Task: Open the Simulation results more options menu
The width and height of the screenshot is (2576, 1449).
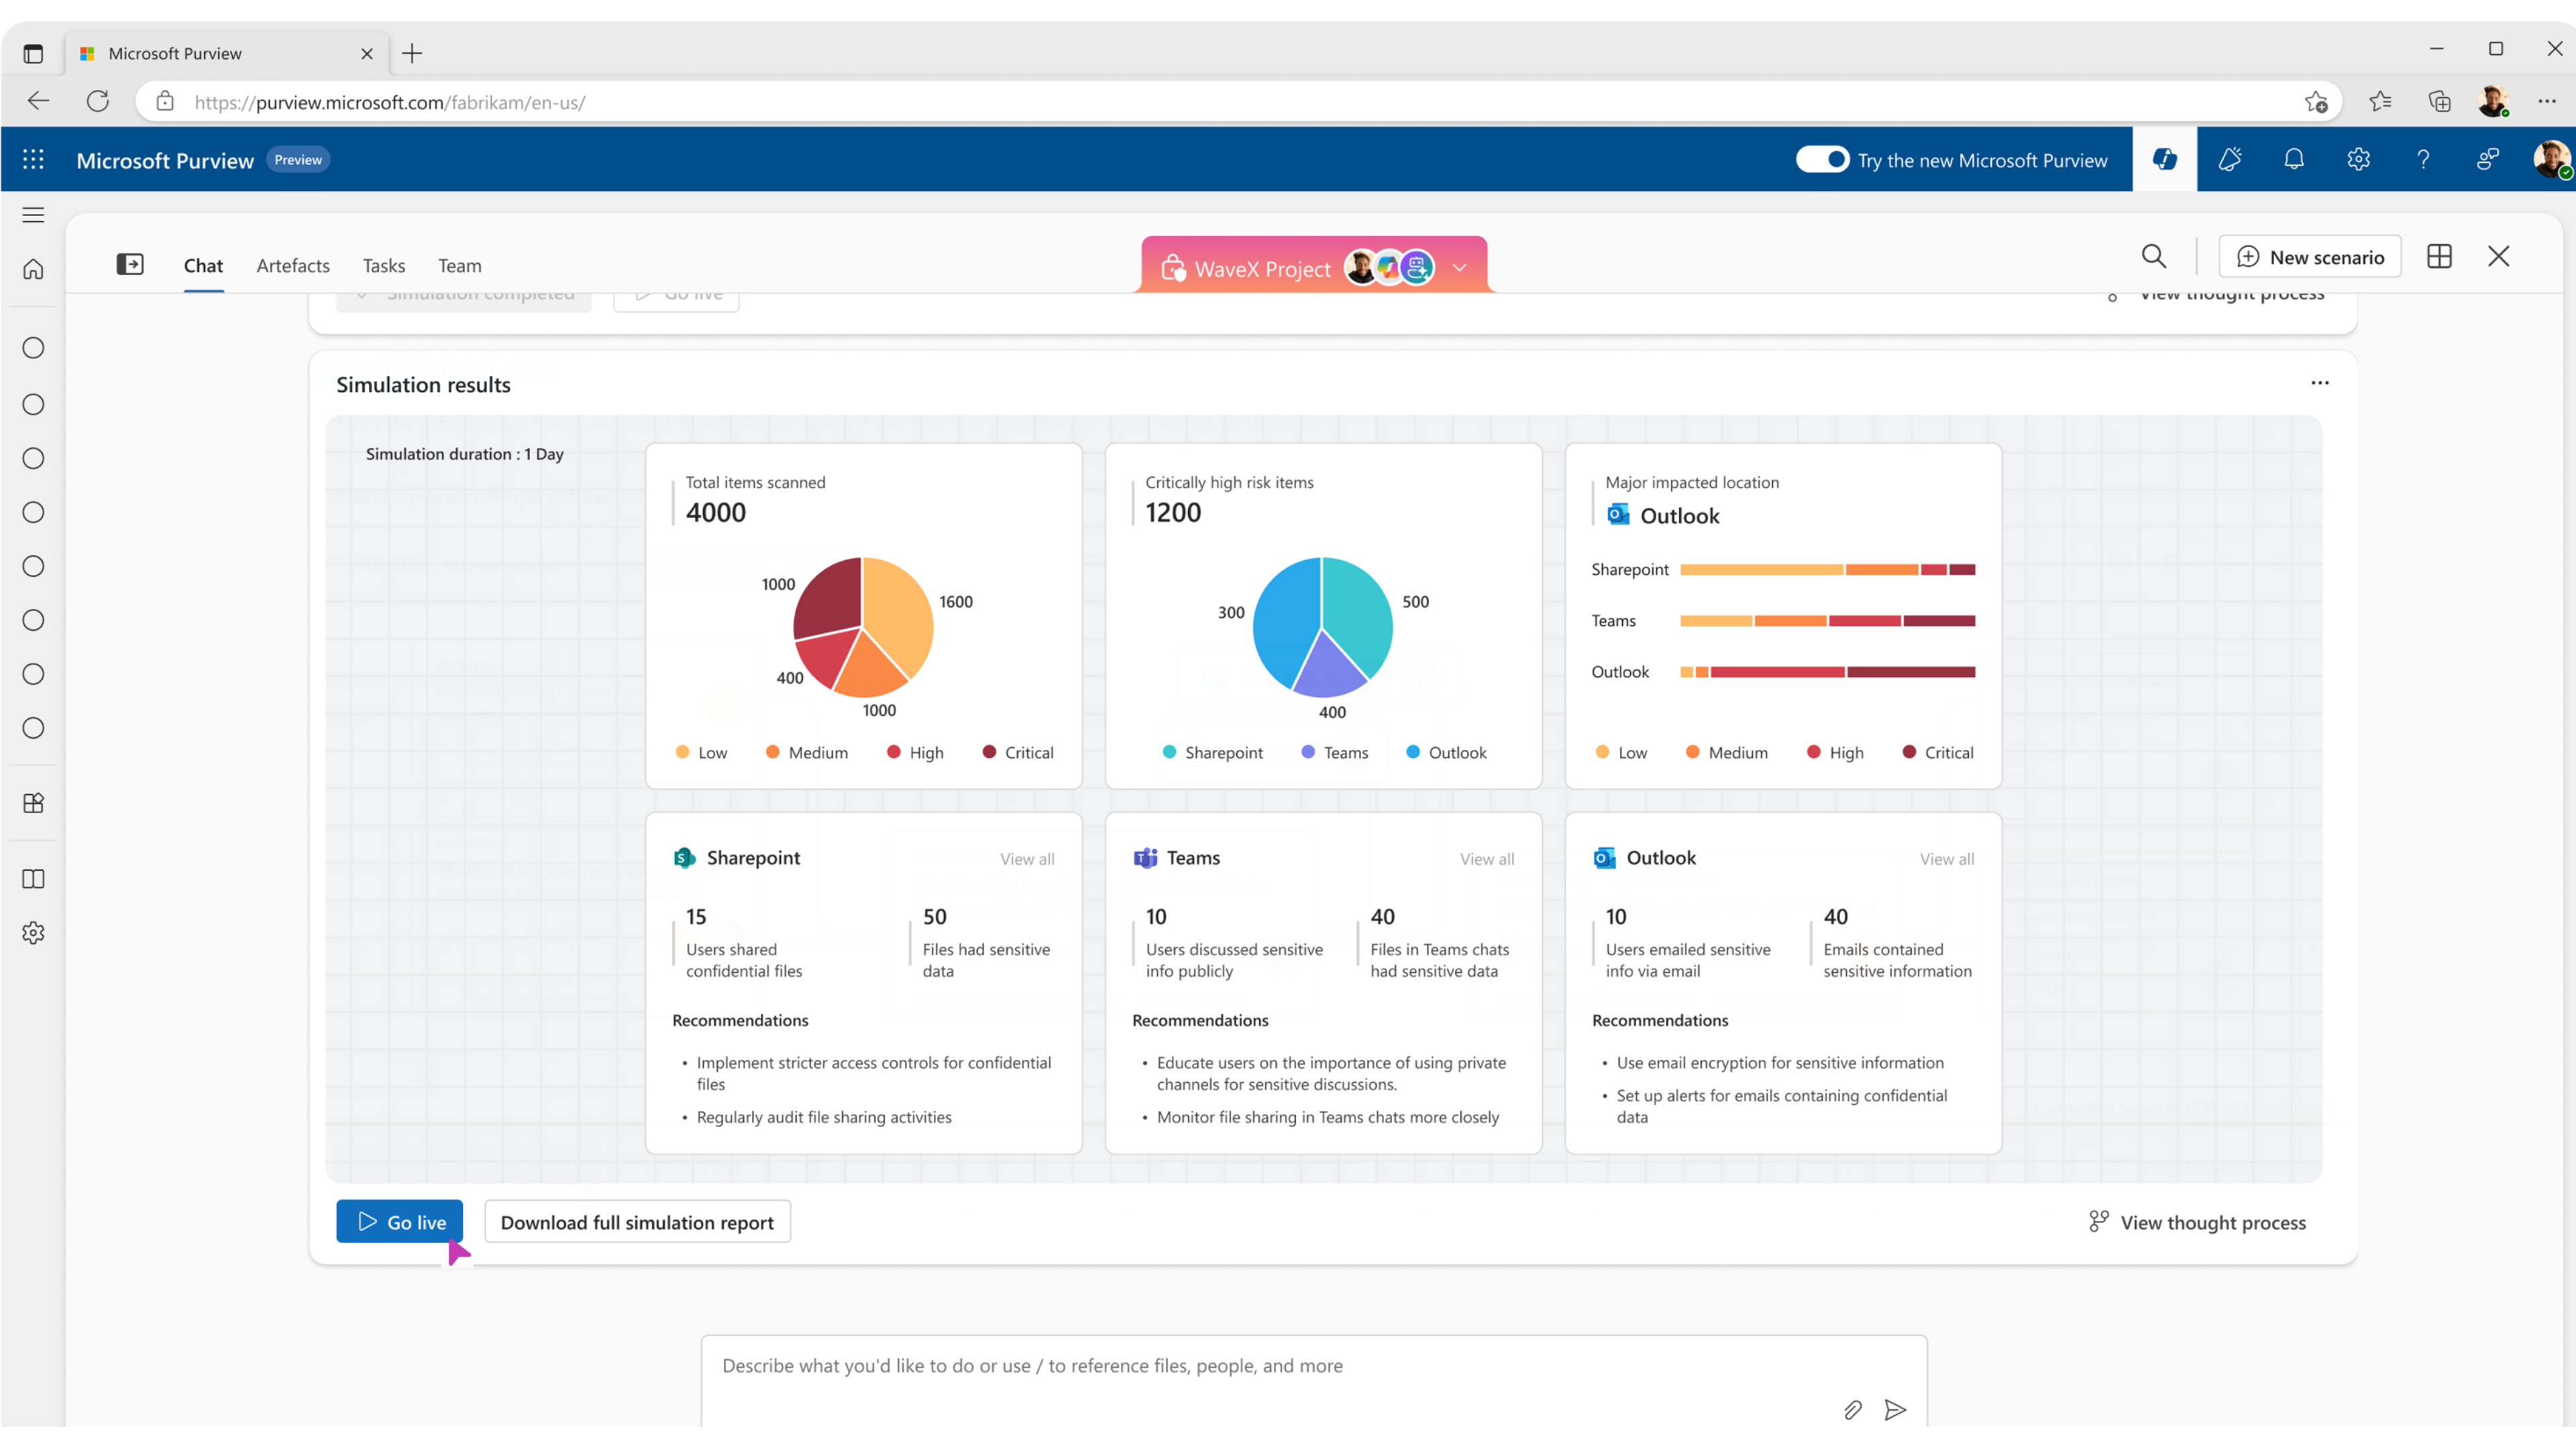Action: pos(2320,383)
